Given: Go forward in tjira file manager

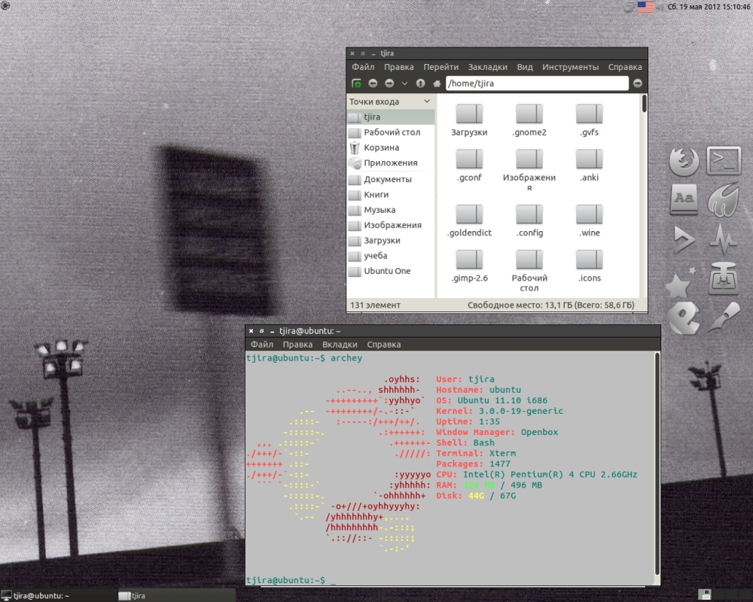Looking at the screenshot, I should coord(389,84).
